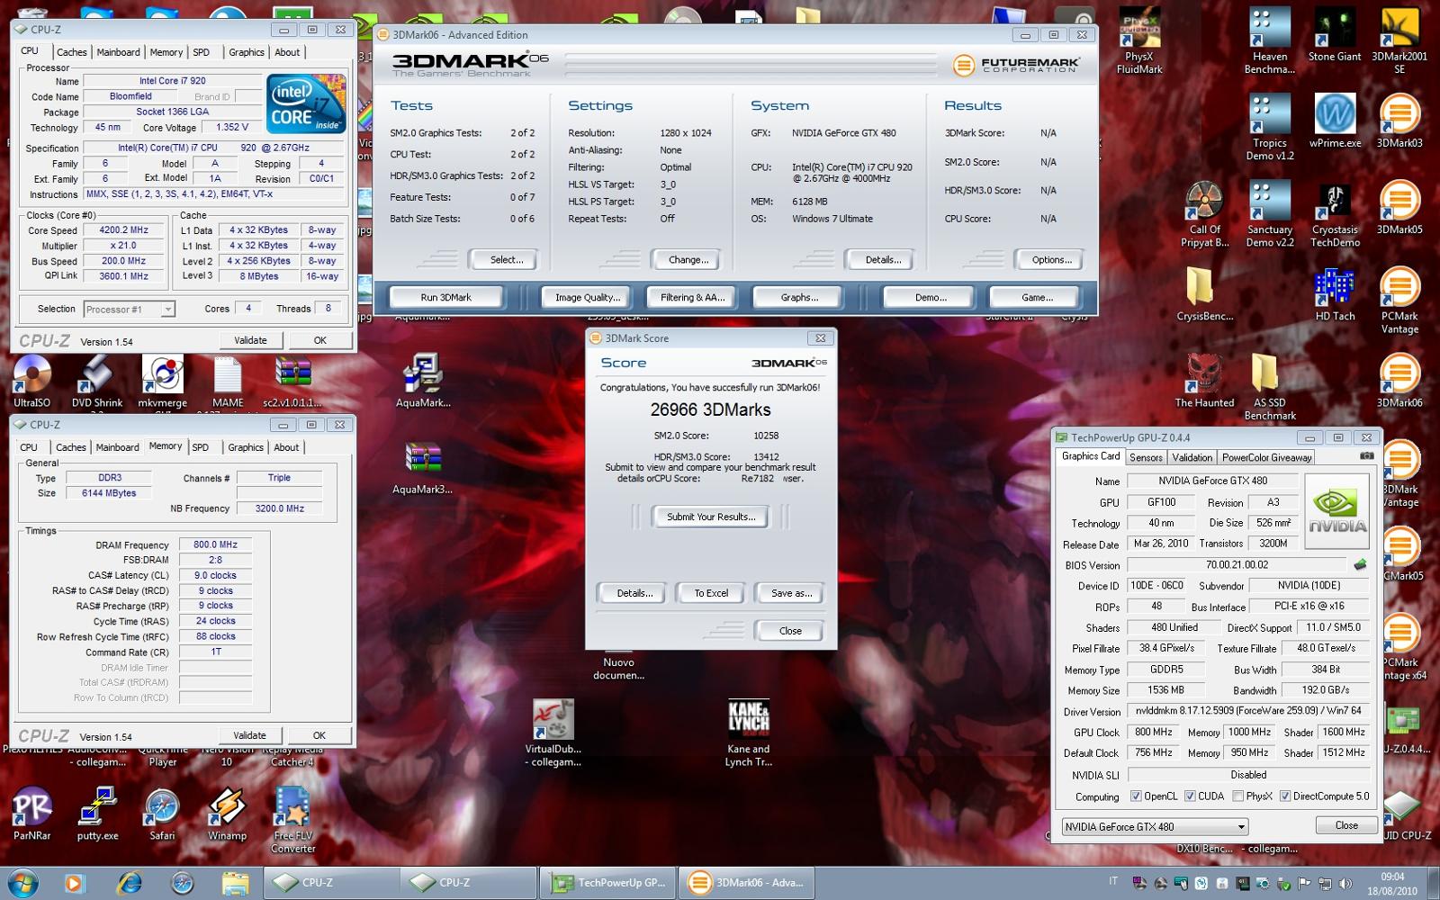
Task: Open SPD tab in the lower CPU-Z window
Action: coord(201,447)
